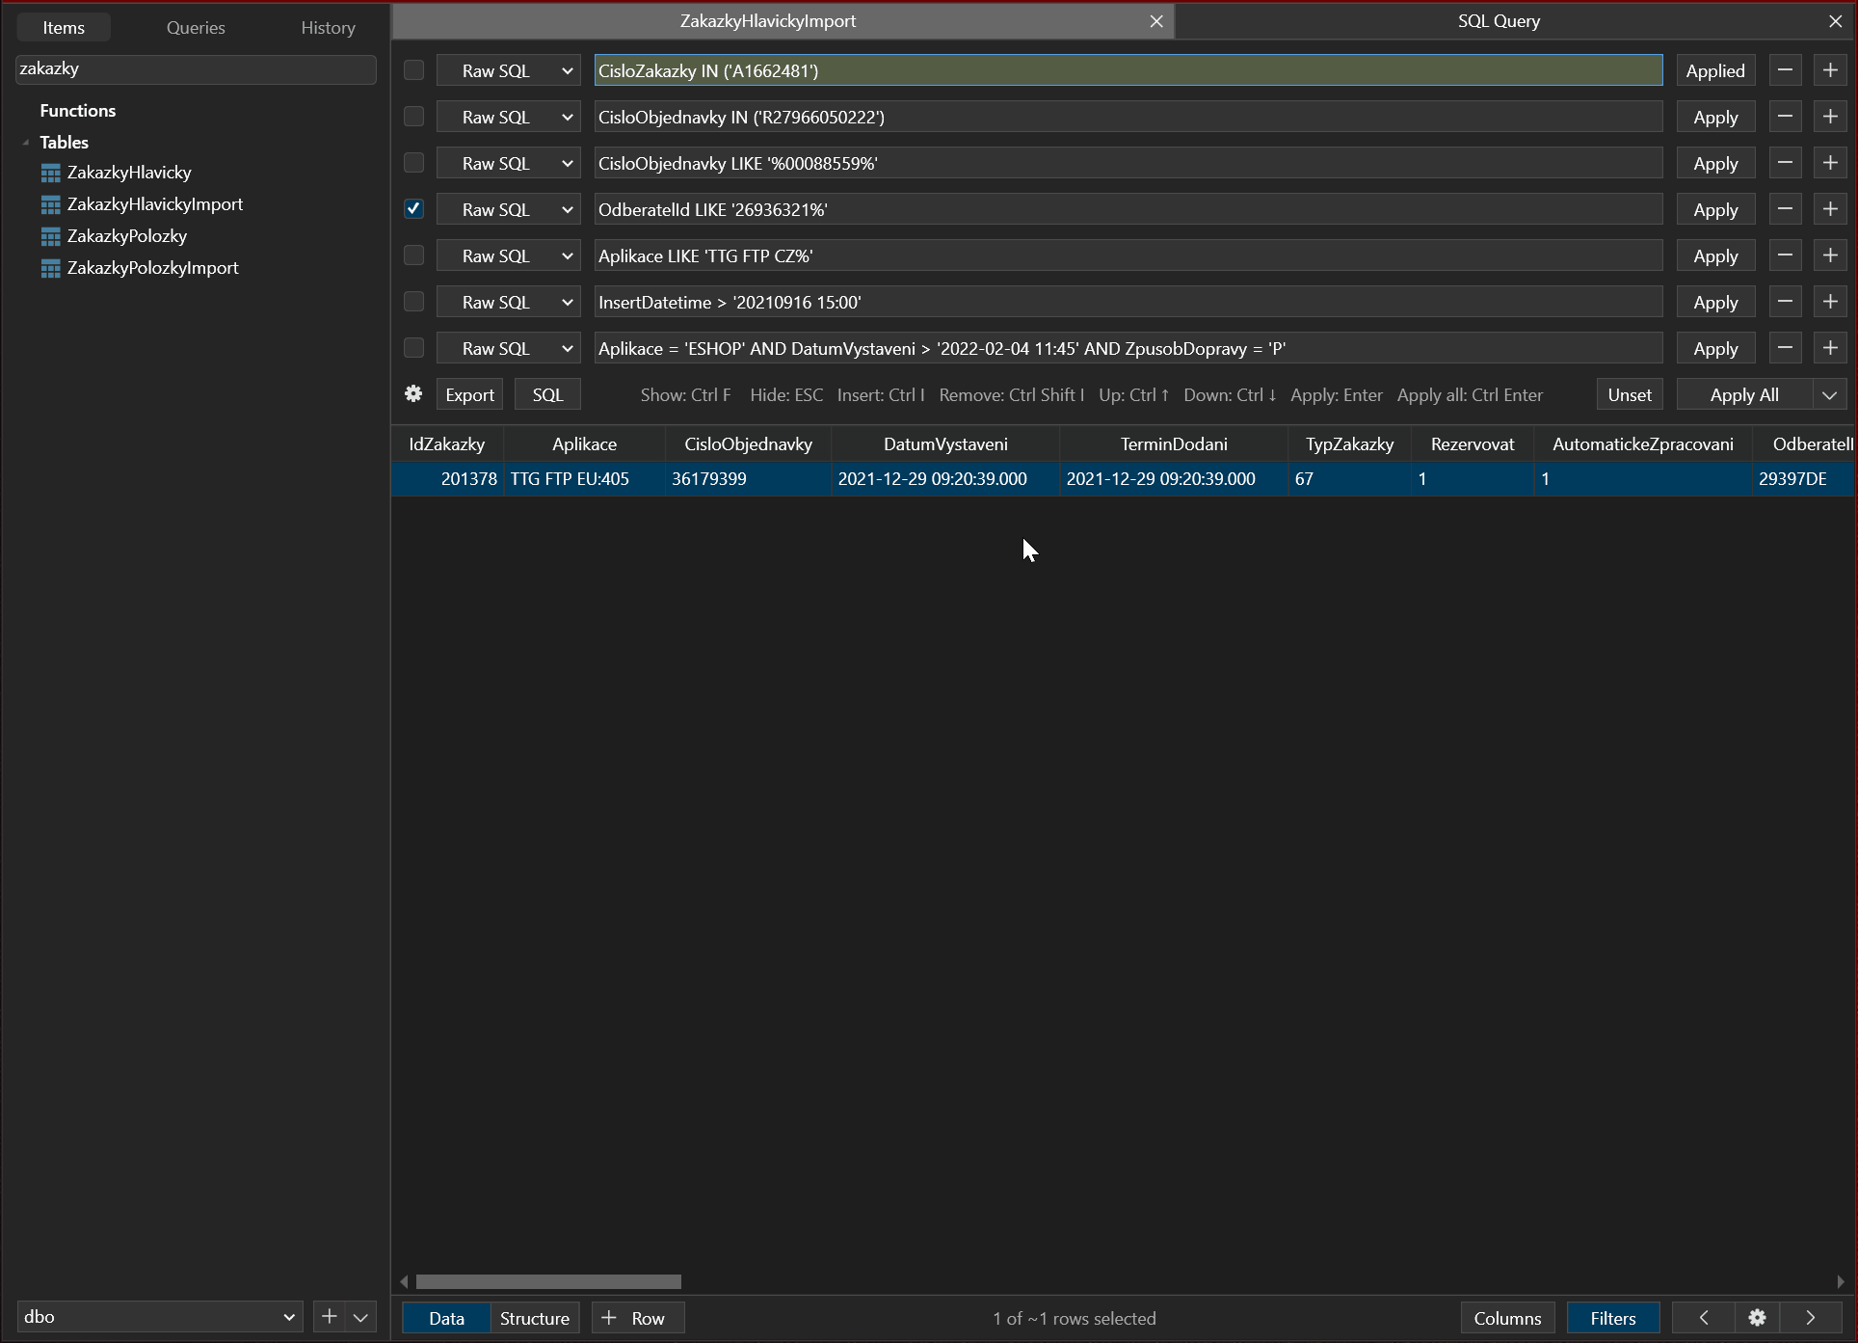This screenshot has height=1343, width=1858.
Task: Click the plus icon beside the dbo selector
Action: tap(329, 1316)
